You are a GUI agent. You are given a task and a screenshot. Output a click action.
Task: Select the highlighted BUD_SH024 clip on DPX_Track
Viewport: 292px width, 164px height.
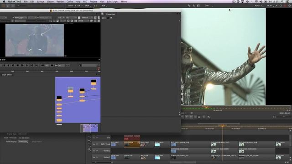coord(132,144)
